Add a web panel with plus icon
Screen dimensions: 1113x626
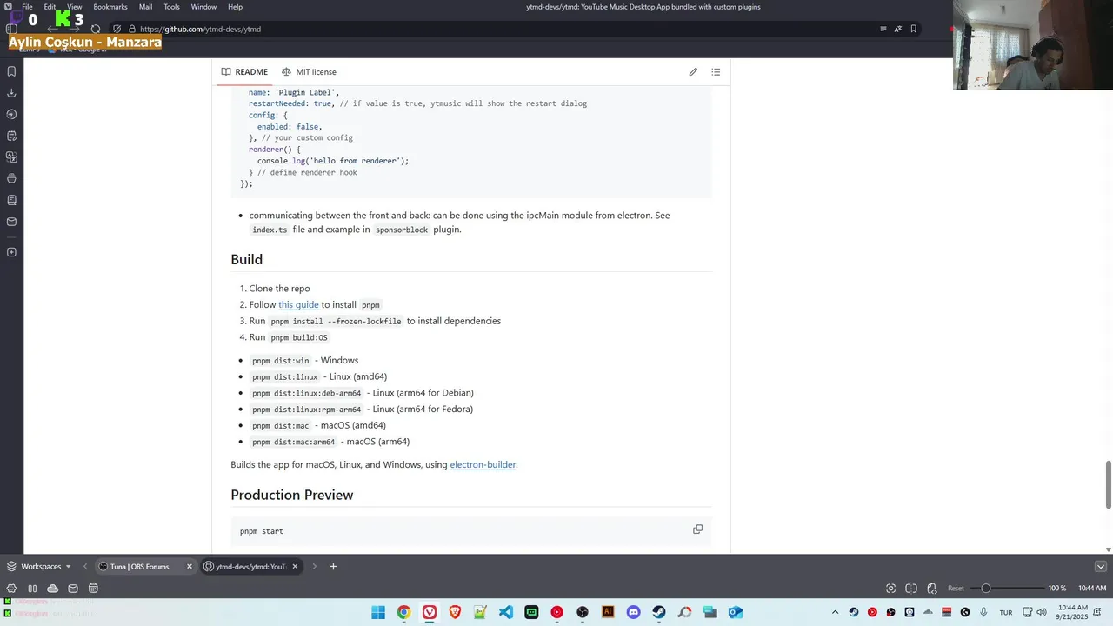point(11,252)
